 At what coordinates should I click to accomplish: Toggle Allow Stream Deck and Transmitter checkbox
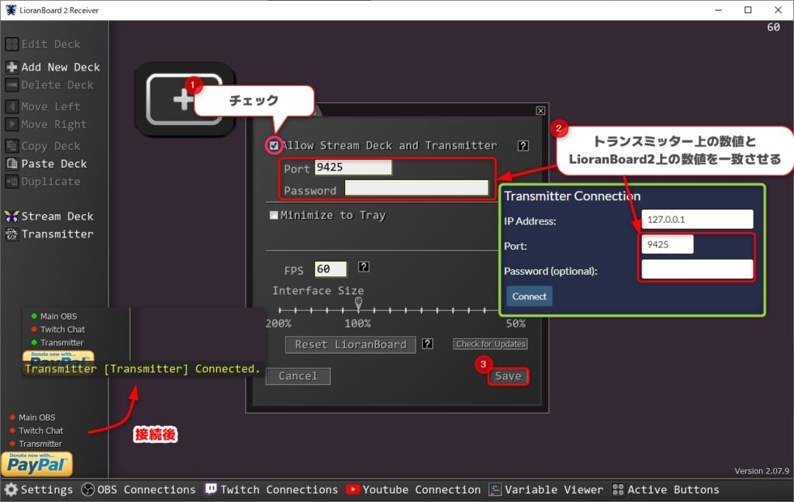click(x=274, y=146)
